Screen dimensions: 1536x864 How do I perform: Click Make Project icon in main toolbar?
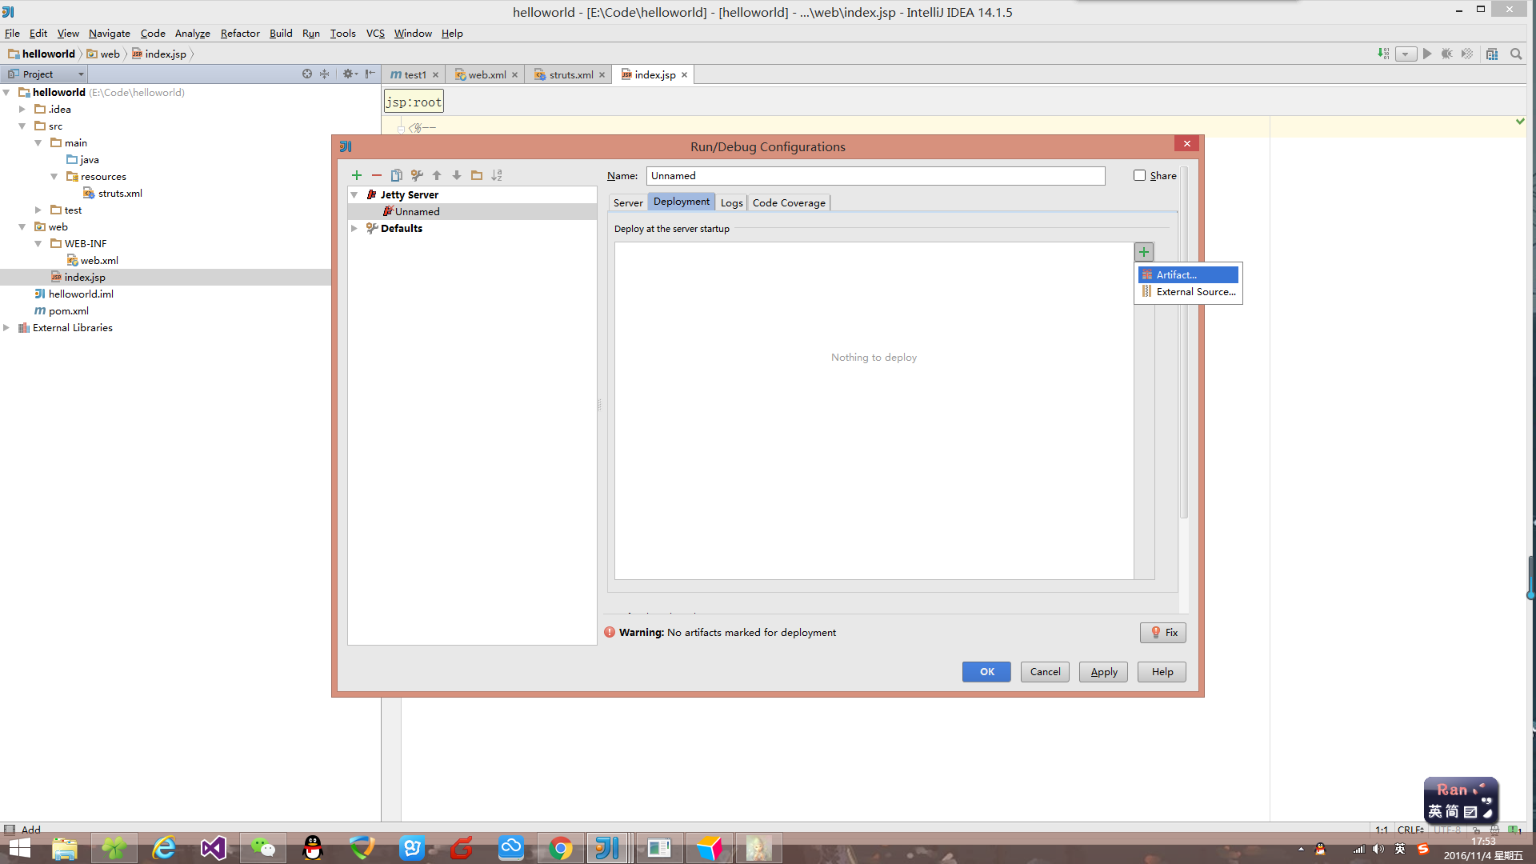1383,54
